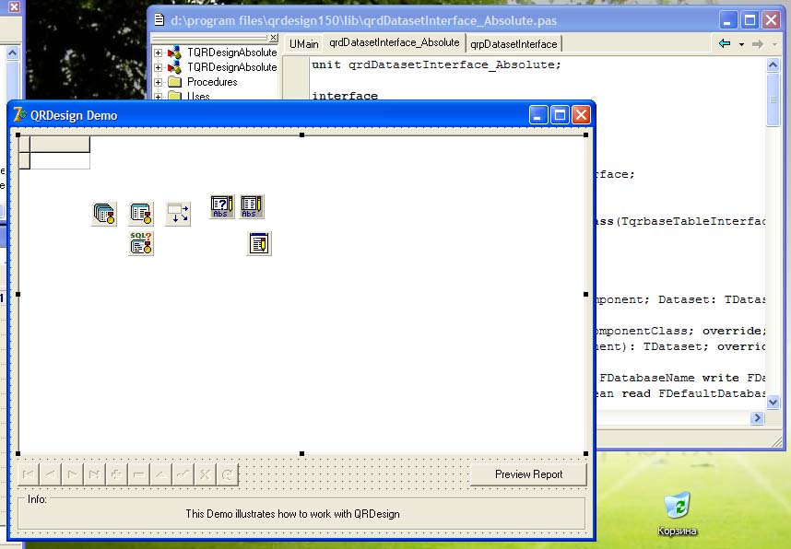Click the 'QRDesign Demo' title bar caption

74,115
